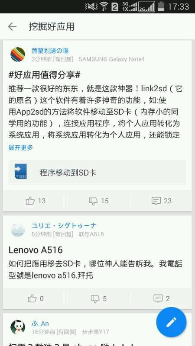195x346 pixels.
Task: Open the first poster's colorful striped avatar
Action: point(18,54)
